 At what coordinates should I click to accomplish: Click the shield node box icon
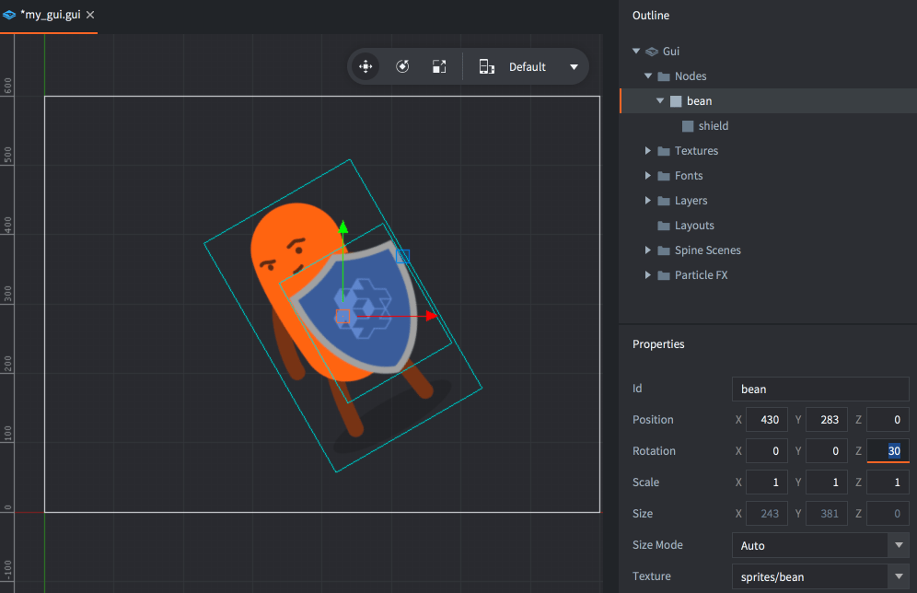pyautogui.click(x=687, y=126)
